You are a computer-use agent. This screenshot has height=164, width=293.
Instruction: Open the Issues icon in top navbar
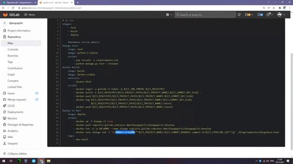239,15
